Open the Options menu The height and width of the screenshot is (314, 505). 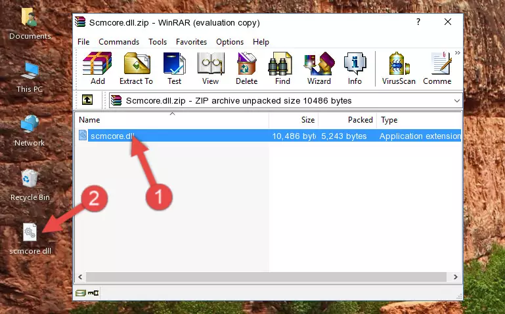point(230,42)
